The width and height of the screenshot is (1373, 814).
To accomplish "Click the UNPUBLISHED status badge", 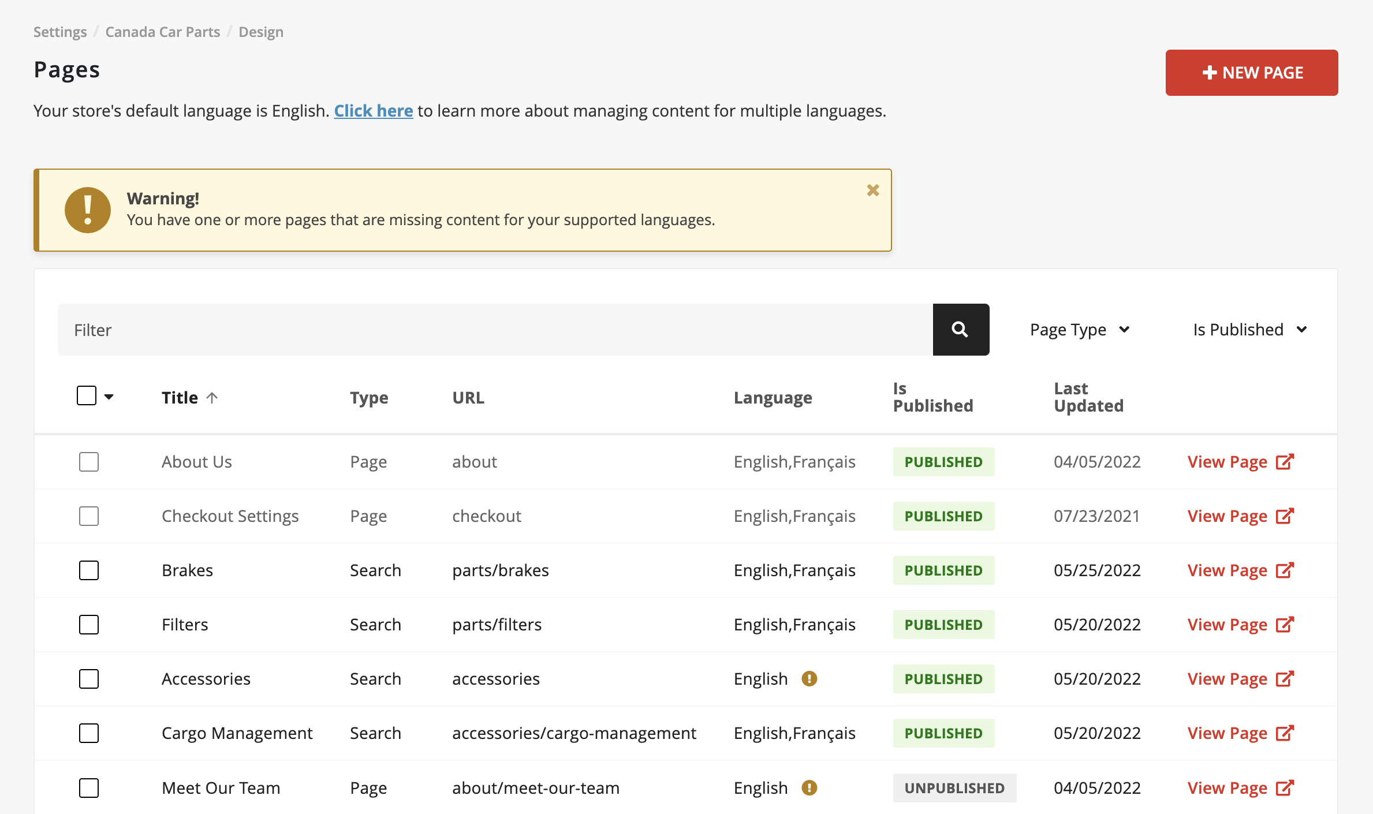I will (954, 788).
